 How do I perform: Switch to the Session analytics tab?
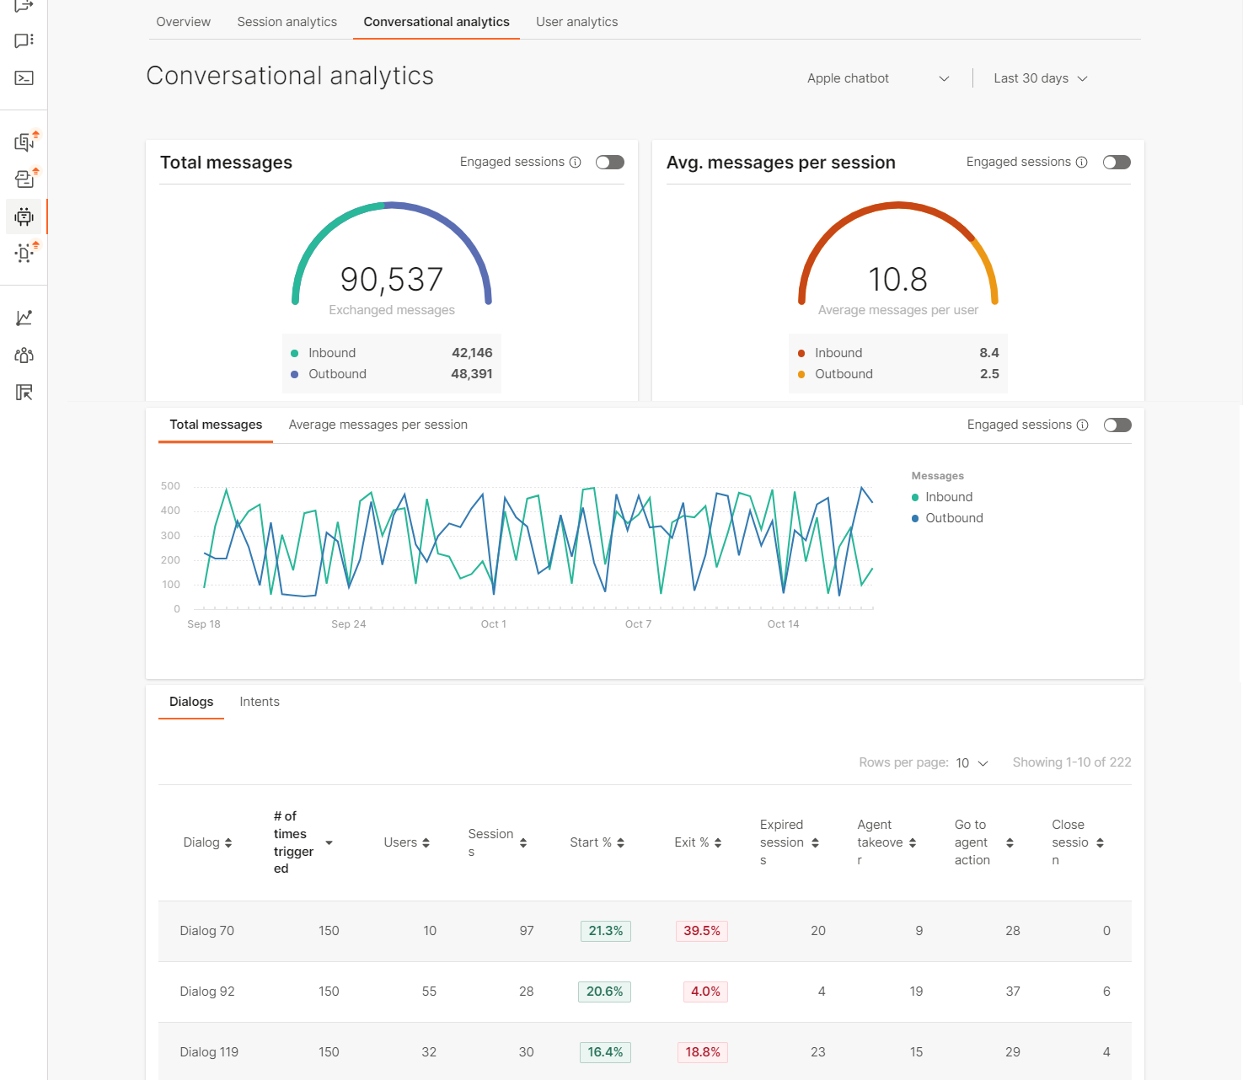[287, 22]
